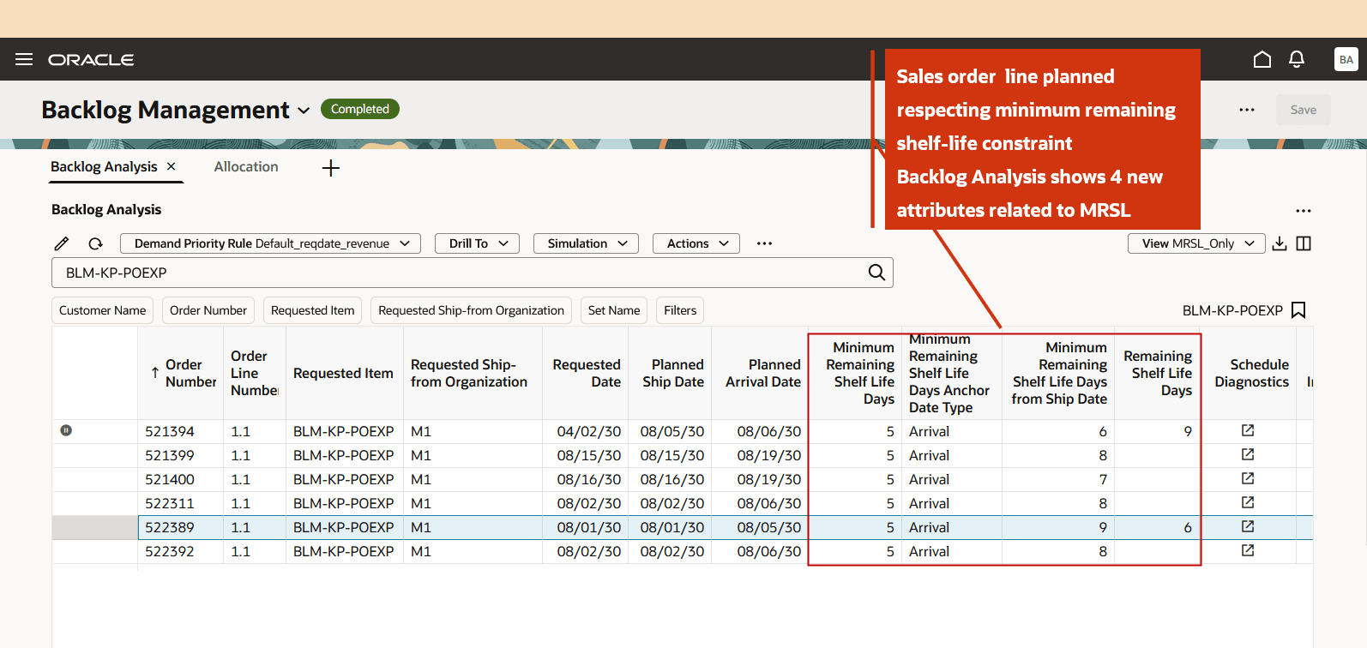Click the Remaining Shelf Life Days header

1157,373
